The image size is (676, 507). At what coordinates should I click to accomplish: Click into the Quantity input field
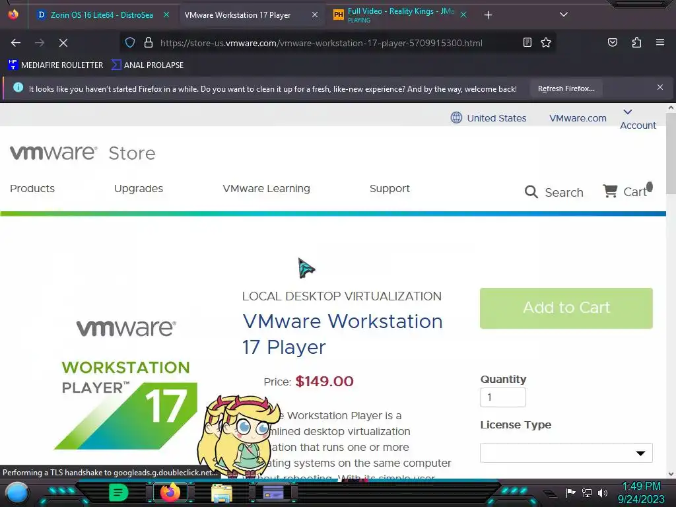[x=502, y=397]
